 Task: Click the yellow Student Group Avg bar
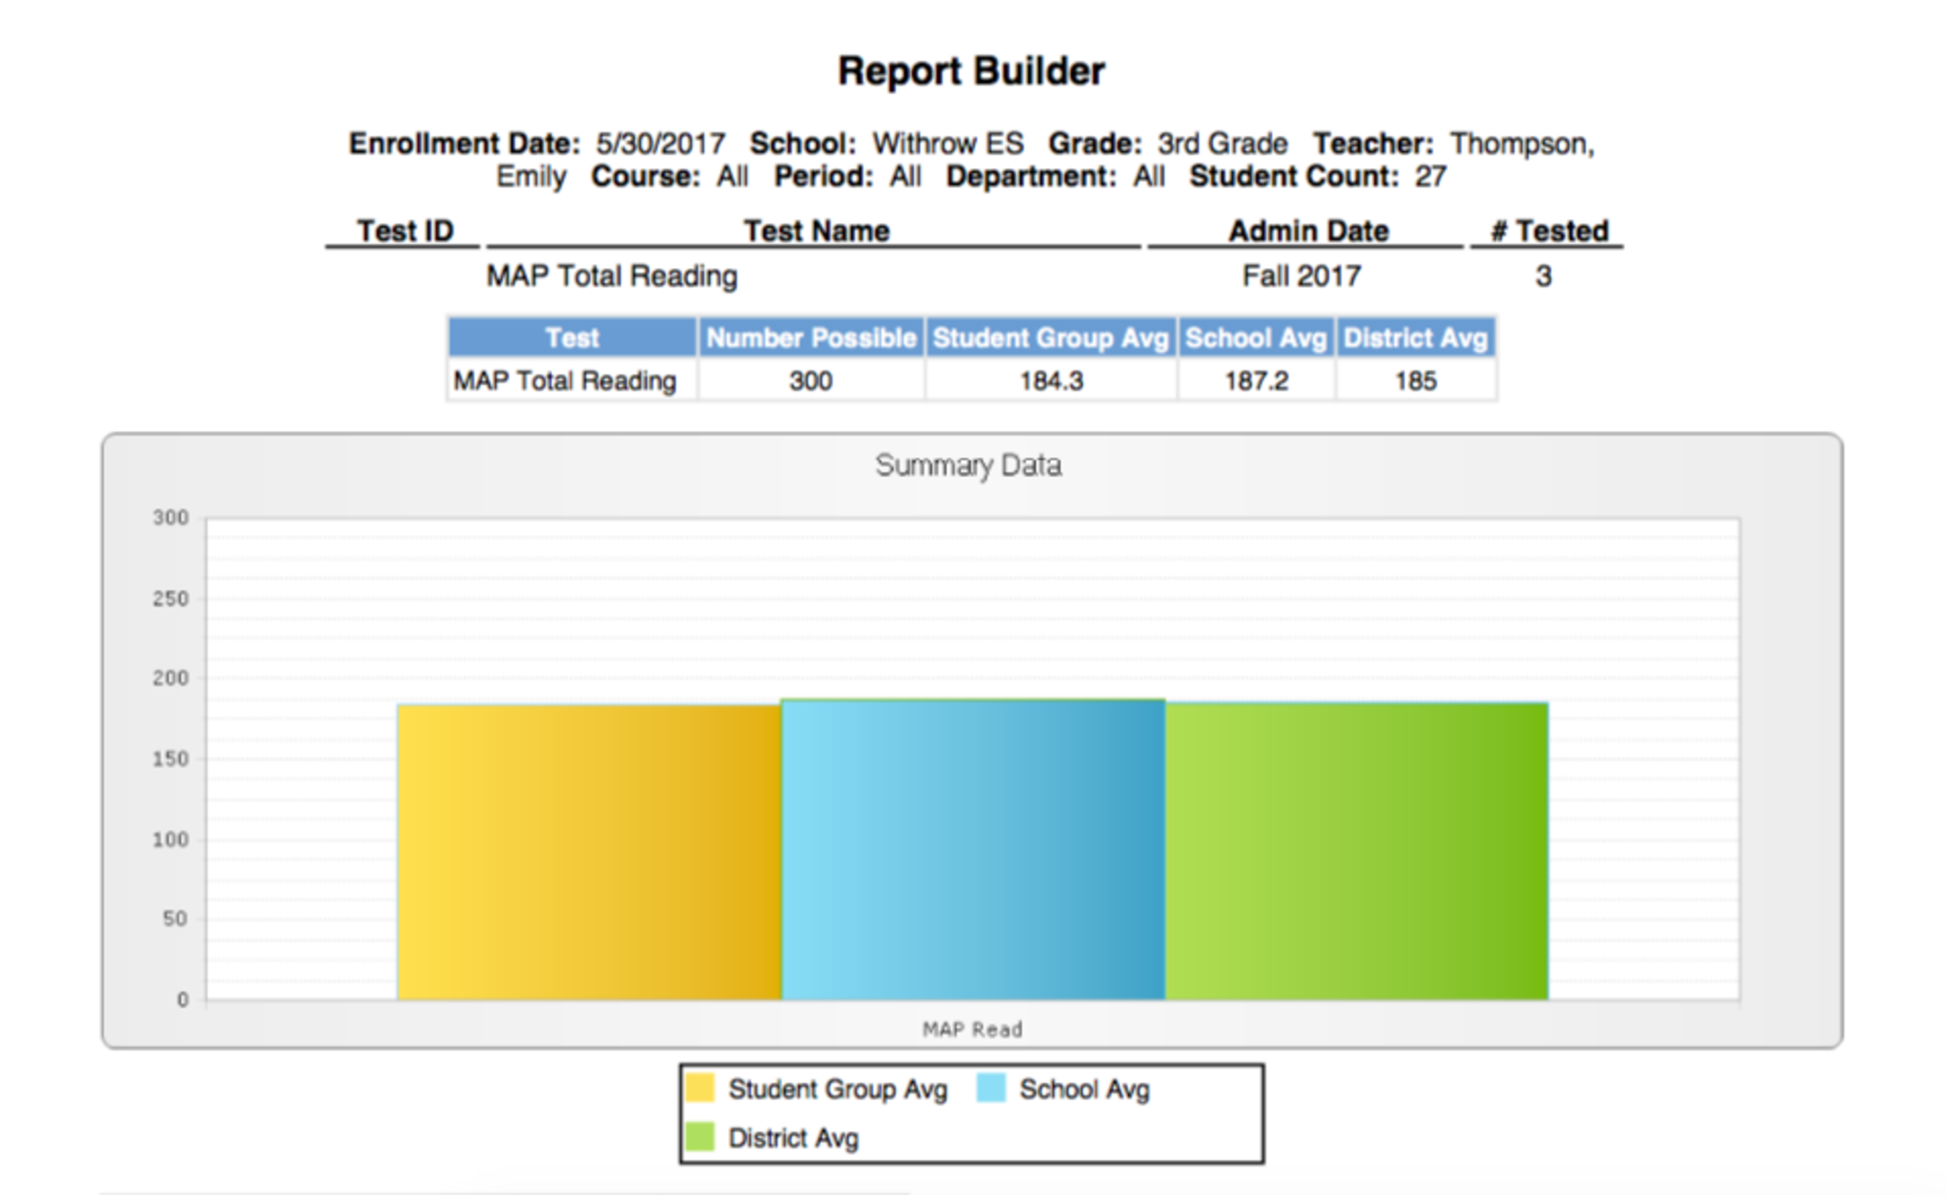[x=589, y=851]
